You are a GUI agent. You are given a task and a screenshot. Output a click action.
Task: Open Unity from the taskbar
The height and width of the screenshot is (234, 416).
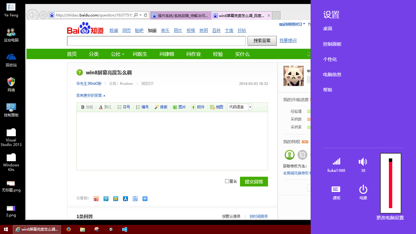[111, 229]
